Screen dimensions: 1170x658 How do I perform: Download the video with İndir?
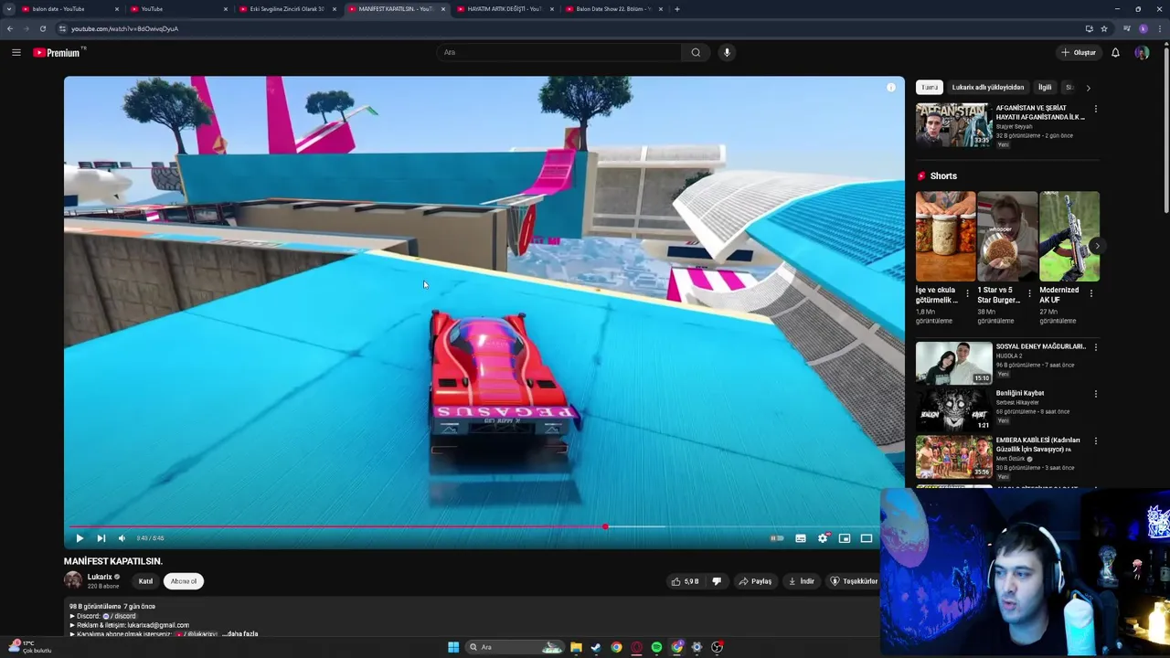tap(801, 581)
